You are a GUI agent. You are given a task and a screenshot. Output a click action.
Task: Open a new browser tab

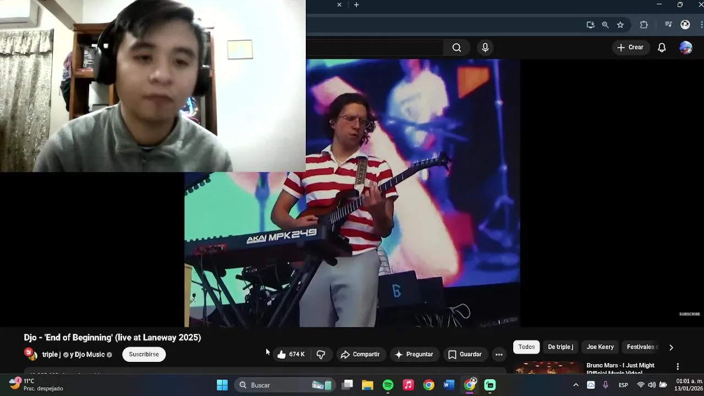(x=356, y=4)
